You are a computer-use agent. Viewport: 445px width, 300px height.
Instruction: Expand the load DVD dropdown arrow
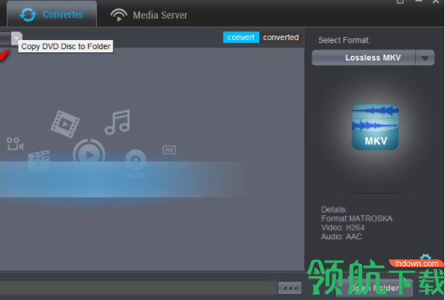pos(16,38)
